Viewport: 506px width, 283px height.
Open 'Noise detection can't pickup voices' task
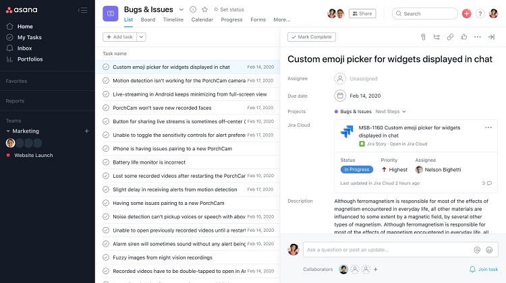pyautogui.click(x=179, y=216)
